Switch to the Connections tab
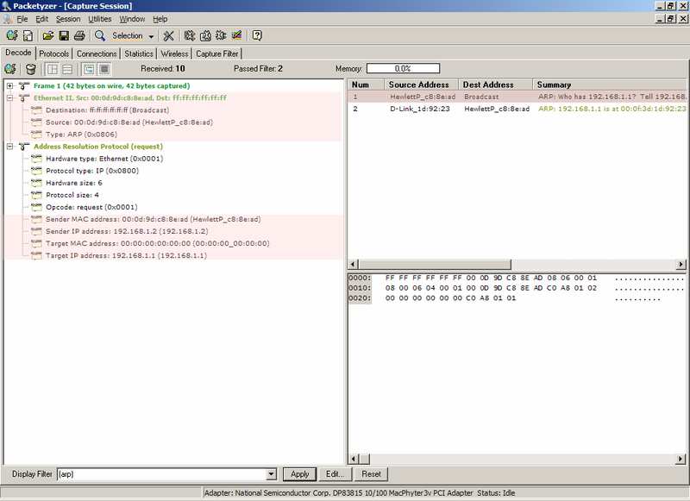This screenshot has height=501, width=690. point(97,53)
